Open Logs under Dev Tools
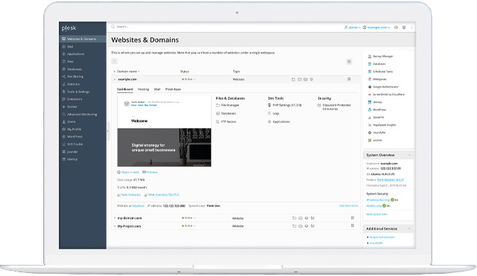This screenshot has width=477, height=276. (x=274, y=113)
